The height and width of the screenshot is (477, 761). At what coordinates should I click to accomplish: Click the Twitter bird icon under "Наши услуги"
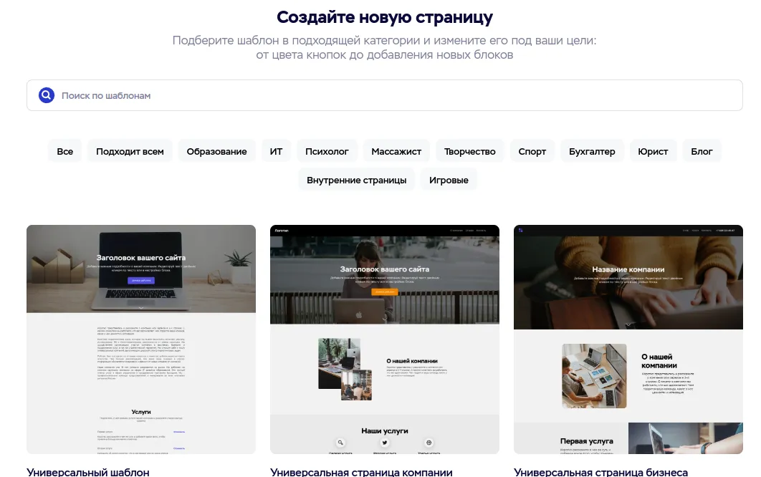[385, 443]
